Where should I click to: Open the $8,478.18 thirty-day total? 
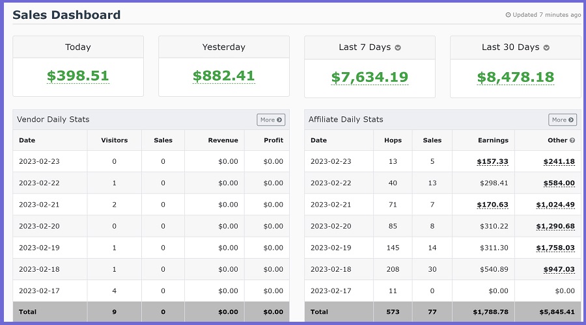[515, 77]
